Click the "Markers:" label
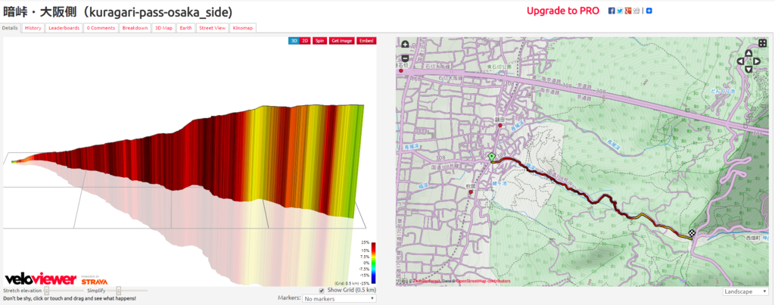The image size is (775, 305). pyautogui.click(x=289, y=299)
